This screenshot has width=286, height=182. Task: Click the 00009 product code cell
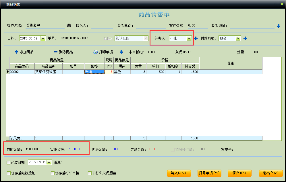(22, 72)
